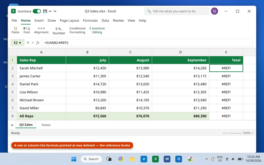Open the Number format group
264x165 pixels.
point(59,31)
